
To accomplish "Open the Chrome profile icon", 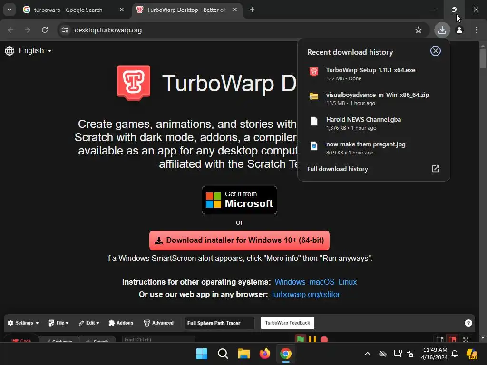I will pos(459,30).
